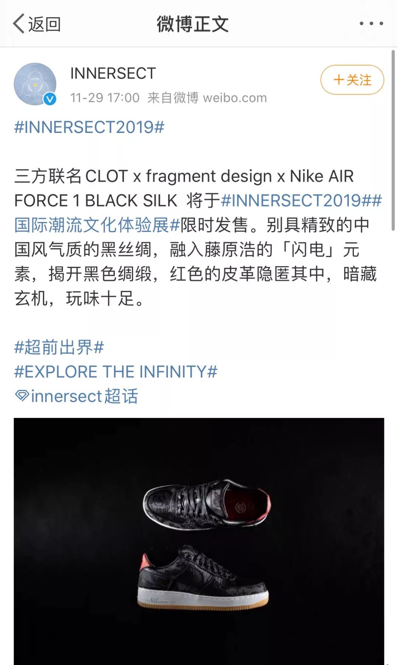Viewport: 398px width, 665px height.
Task: Open the three-dot more options menu
Action: click(371, 23)
